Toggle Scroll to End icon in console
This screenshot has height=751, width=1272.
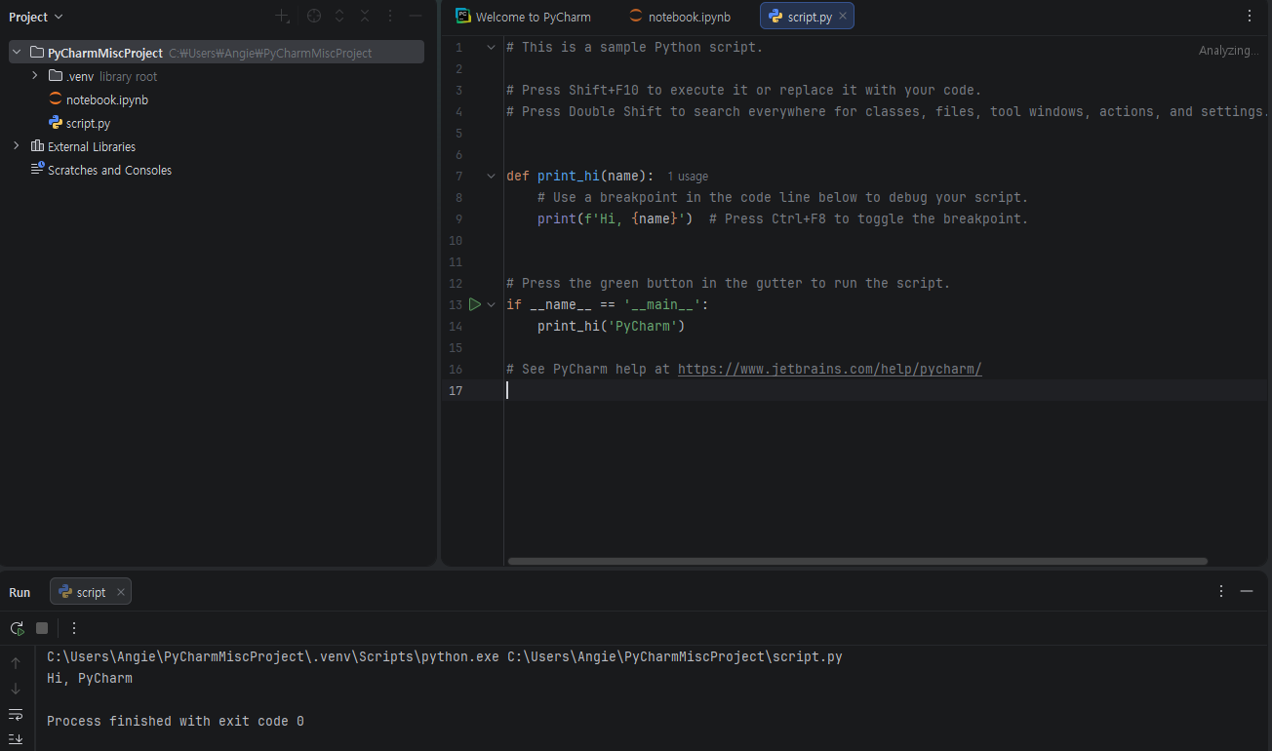click(16, 738)
